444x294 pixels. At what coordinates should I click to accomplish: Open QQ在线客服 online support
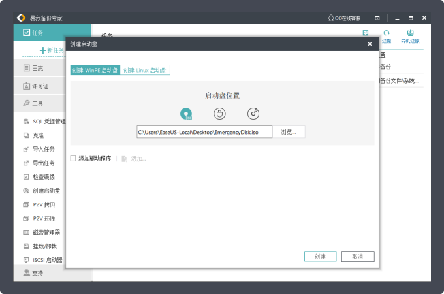pos(345,17)
